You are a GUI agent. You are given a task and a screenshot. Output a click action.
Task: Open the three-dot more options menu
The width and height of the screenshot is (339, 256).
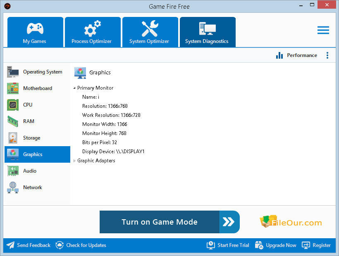(327, 55)
